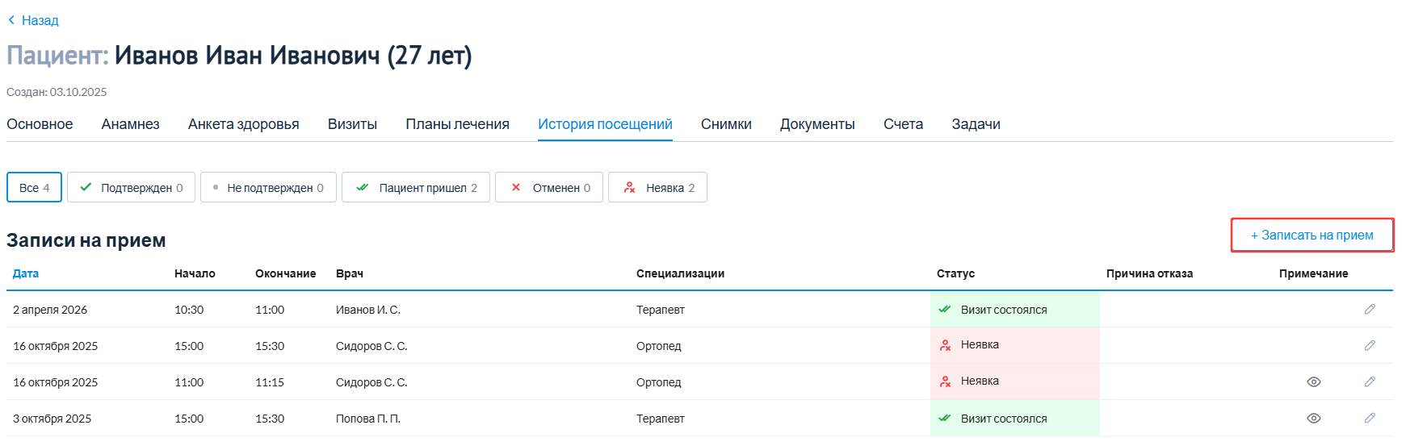Select the История посещений tab
Screen dimensions: 1406x446
(x=605, y=124)
